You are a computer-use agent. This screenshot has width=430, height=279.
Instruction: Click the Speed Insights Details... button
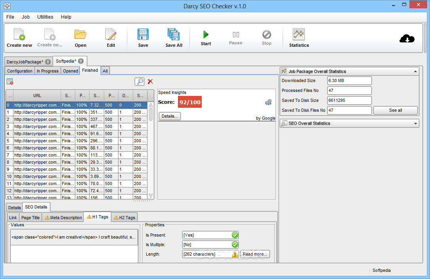coord(170,116)
